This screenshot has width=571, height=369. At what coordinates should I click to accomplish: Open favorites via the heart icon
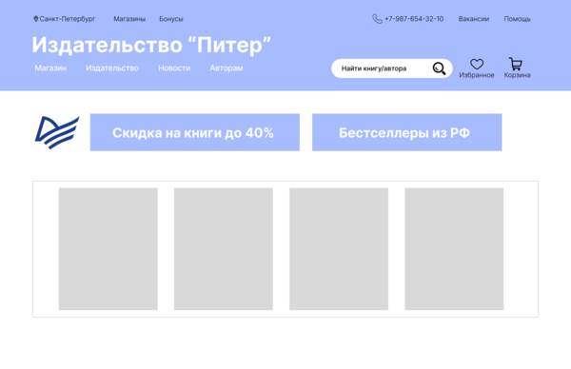pyautogui.click(x=477, y=64)
